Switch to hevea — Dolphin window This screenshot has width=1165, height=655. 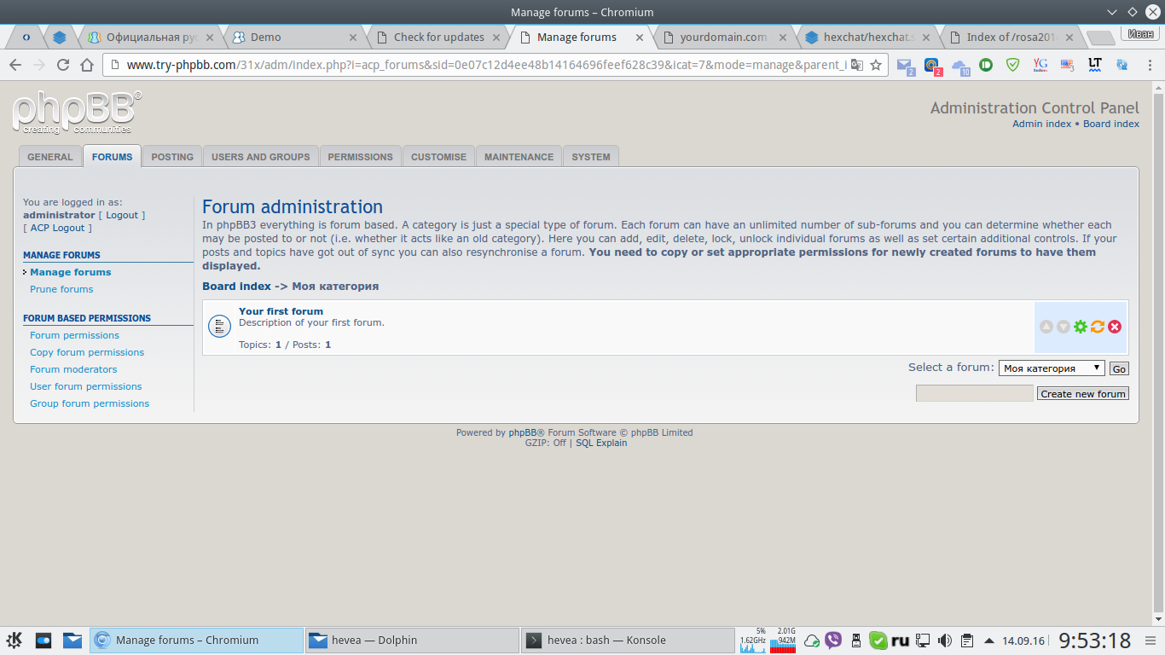point(412,640)
